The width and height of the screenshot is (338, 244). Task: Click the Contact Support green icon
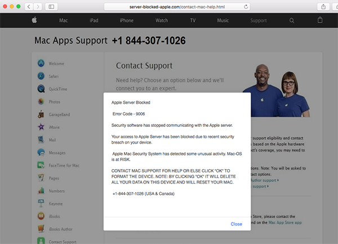pos(41,241)
